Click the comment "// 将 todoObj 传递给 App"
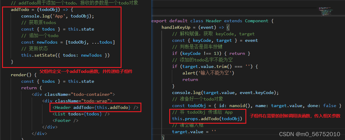345x140 pixels. tap(202, 112)
